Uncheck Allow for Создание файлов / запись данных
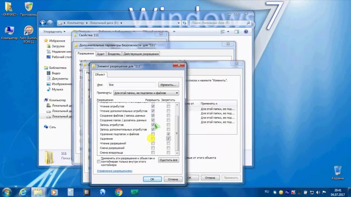 [x=153, y=115]
